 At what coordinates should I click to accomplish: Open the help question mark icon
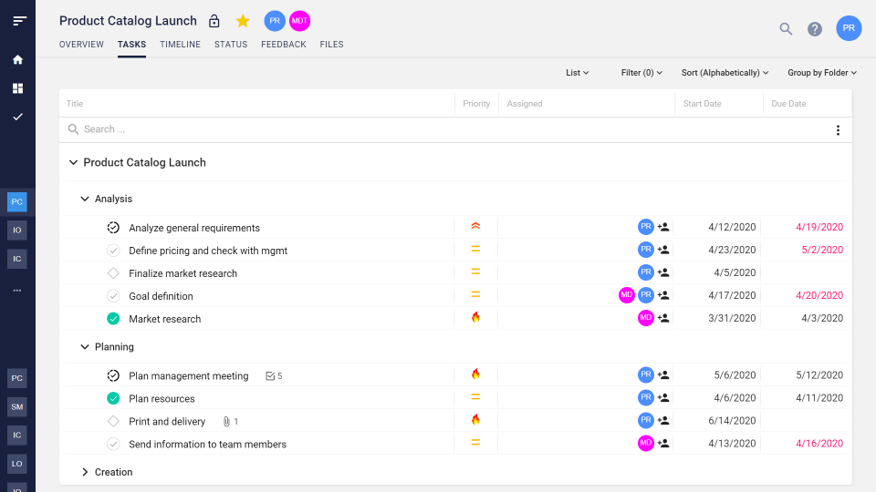(x=815, y=29)
